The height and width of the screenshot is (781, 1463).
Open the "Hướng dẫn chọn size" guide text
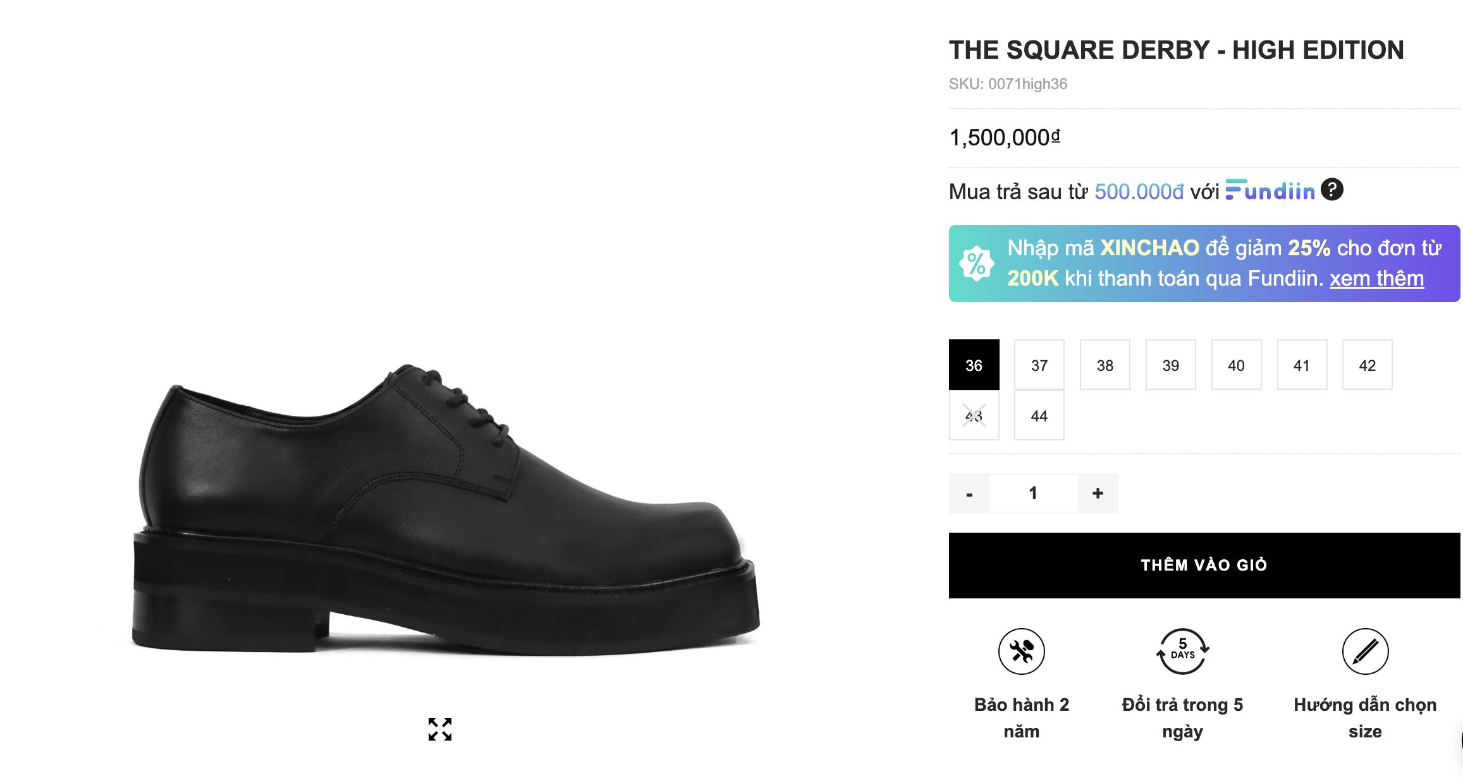(x=1365, y=718)
